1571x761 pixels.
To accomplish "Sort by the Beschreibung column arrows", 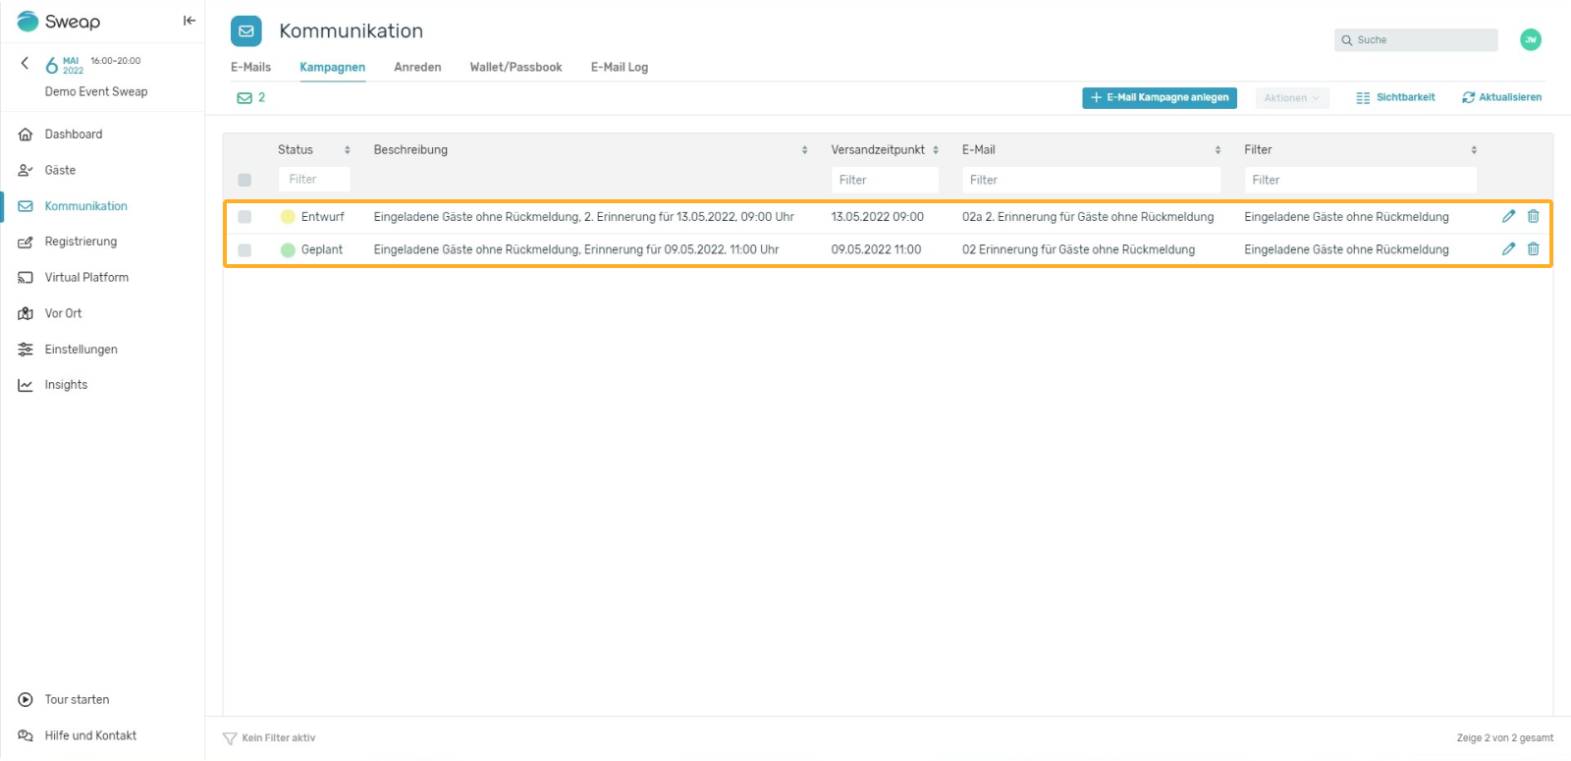I will point(804,150).
